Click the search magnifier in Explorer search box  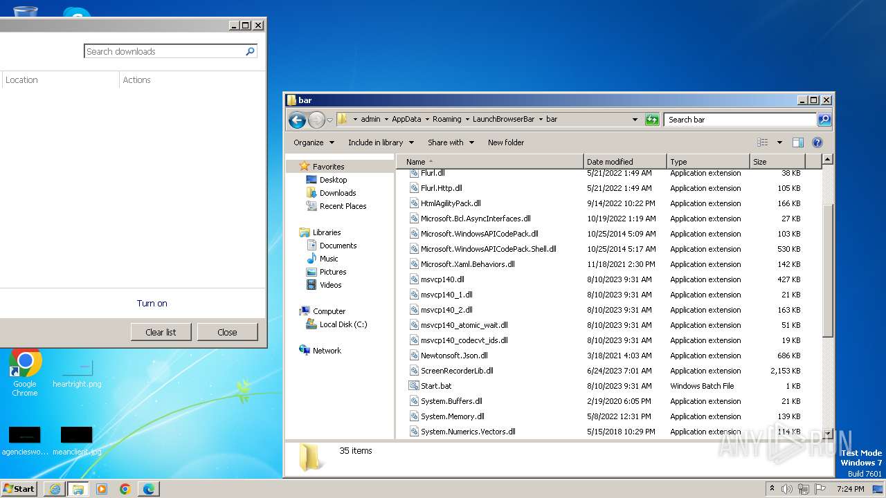824,120
